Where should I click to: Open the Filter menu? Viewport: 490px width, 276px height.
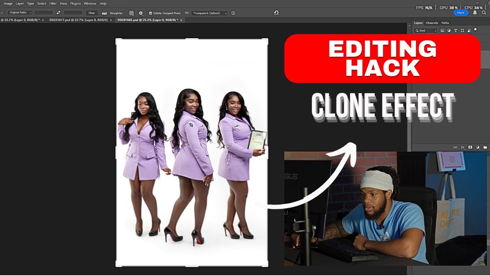pos(53,3)
